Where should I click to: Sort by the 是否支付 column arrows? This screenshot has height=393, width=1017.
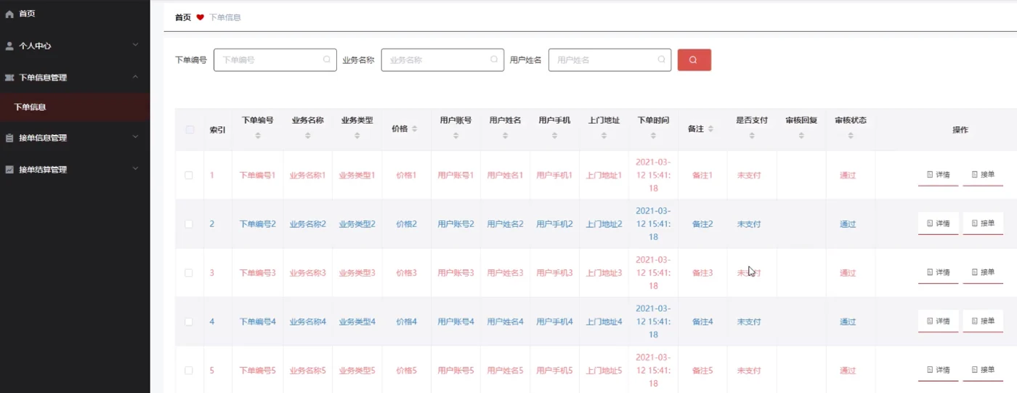click(x=752, y=135)
